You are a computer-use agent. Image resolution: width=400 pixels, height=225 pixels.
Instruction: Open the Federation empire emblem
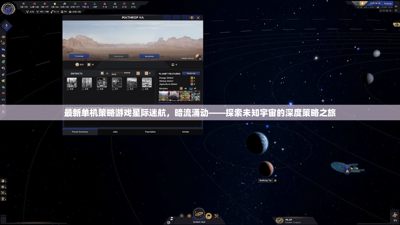click(8, 8)
